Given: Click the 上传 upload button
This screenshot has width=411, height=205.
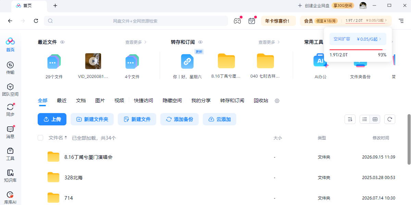Looking at the screenshot, I should pos(52,119).
